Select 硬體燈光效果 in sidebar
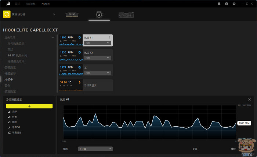 16,61
